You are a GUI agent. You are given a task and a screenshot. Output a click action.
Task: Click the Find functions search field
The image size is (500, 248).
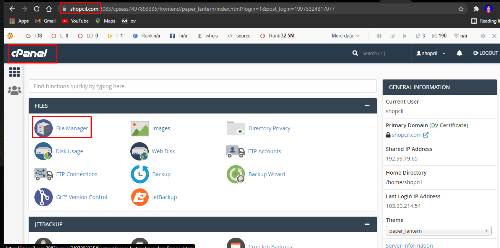pyautogui.click(x=203, y=86)
